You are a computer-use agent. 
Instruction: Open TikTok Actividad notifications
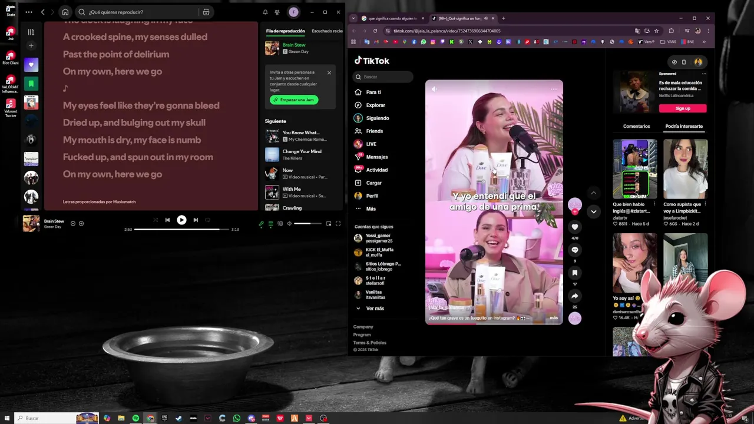(377, 170)
